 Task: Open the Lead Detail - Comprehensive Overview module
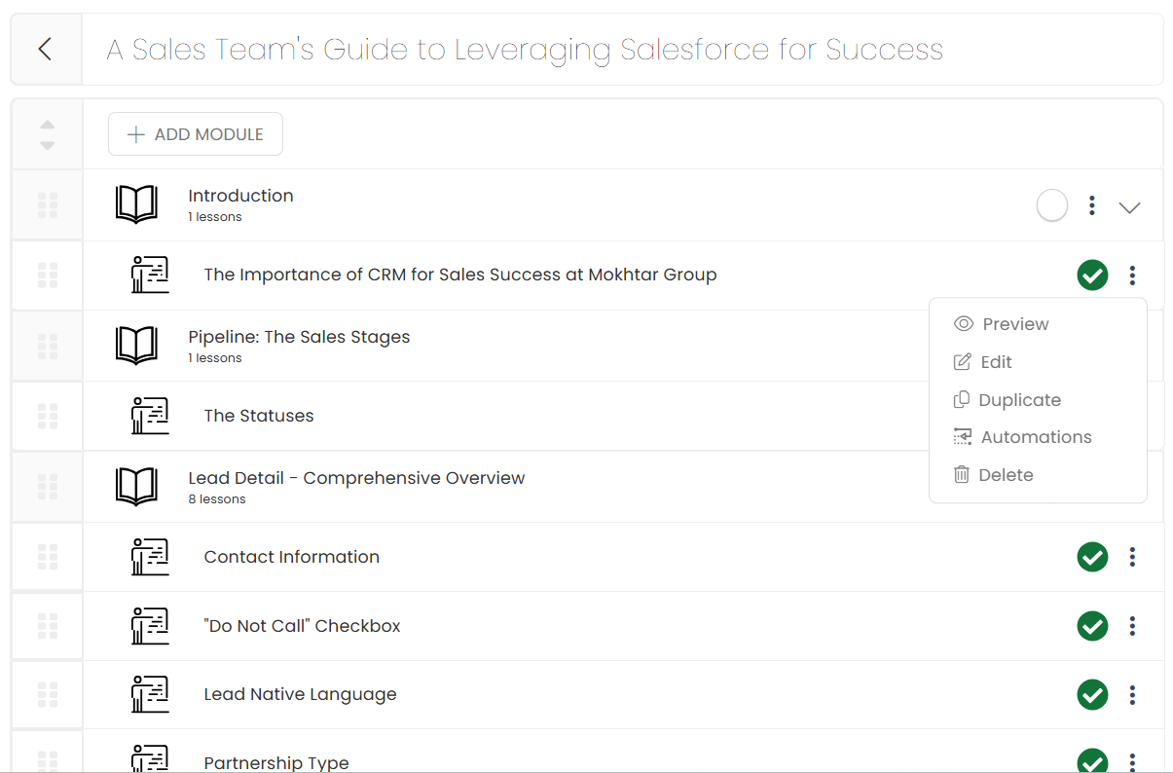tap(356, 478)
